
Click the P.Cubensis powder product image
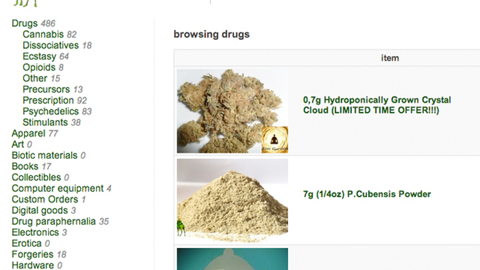(233, 201)
